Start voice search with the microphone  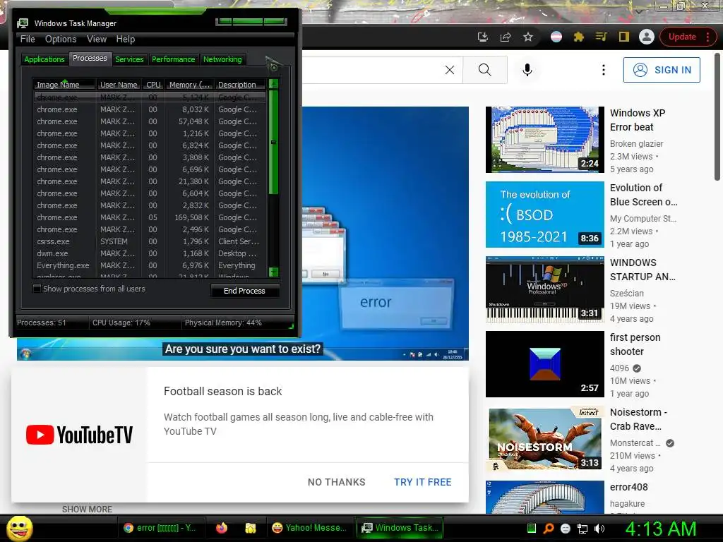point(527,70)
